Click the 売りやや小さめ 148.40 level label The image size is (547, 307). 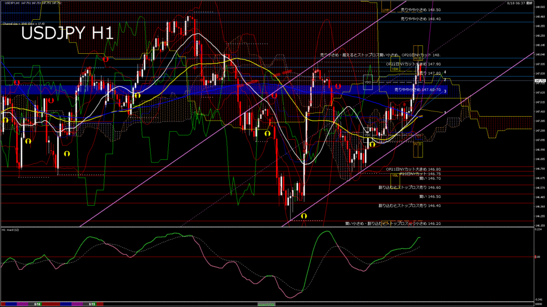tap(420, 19)
